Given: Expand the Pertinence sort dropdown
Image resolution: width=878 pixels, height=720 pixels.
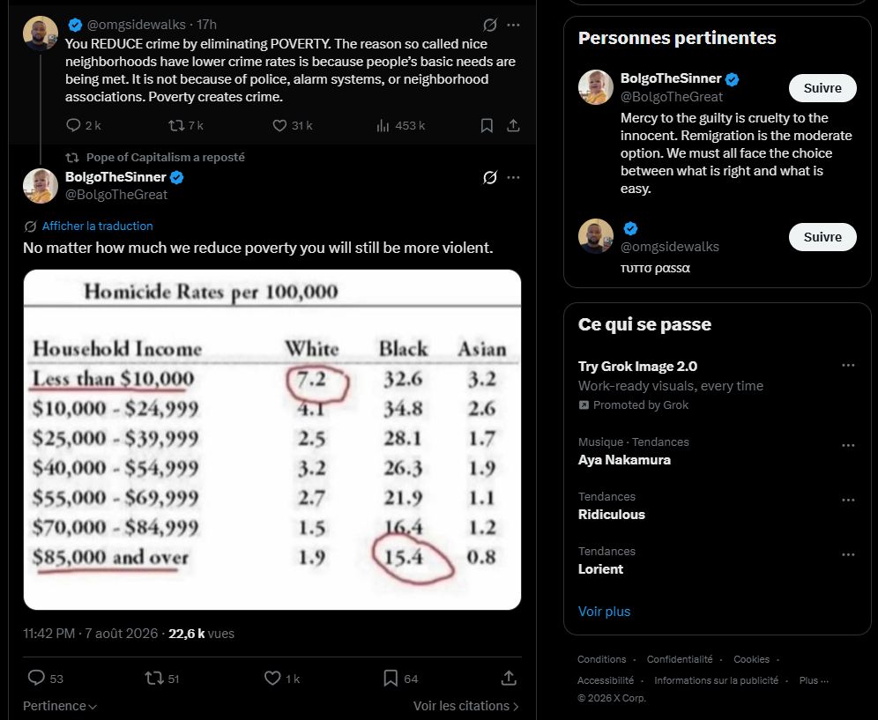Looking at the screenshot, I should [60, 706].
